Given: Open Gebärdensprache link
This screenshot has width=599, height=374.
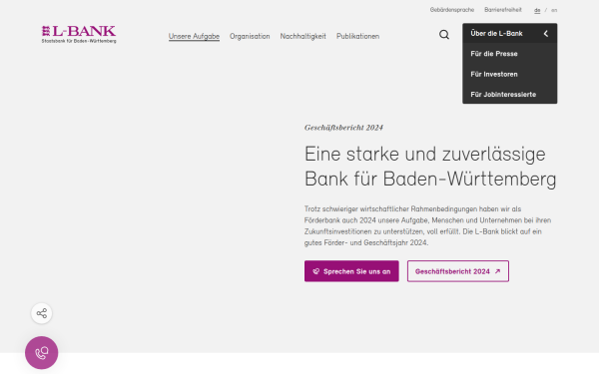Looking at the screenshot, I should click(452, 10).
